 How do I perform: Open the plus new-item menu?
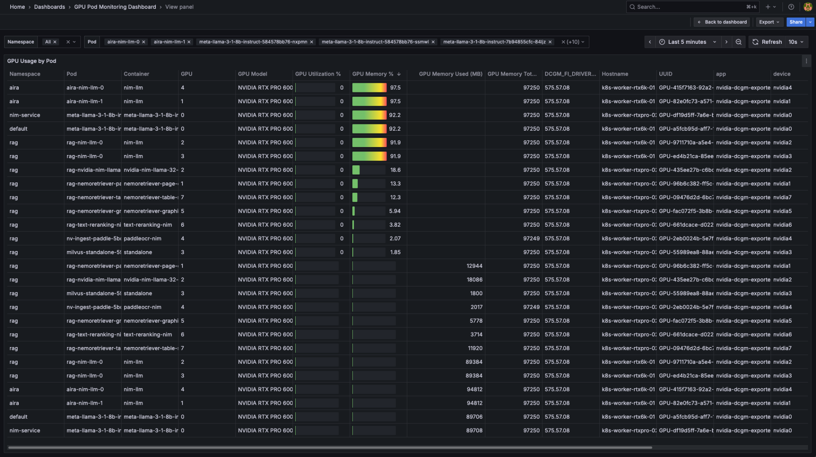coord(771,7)
